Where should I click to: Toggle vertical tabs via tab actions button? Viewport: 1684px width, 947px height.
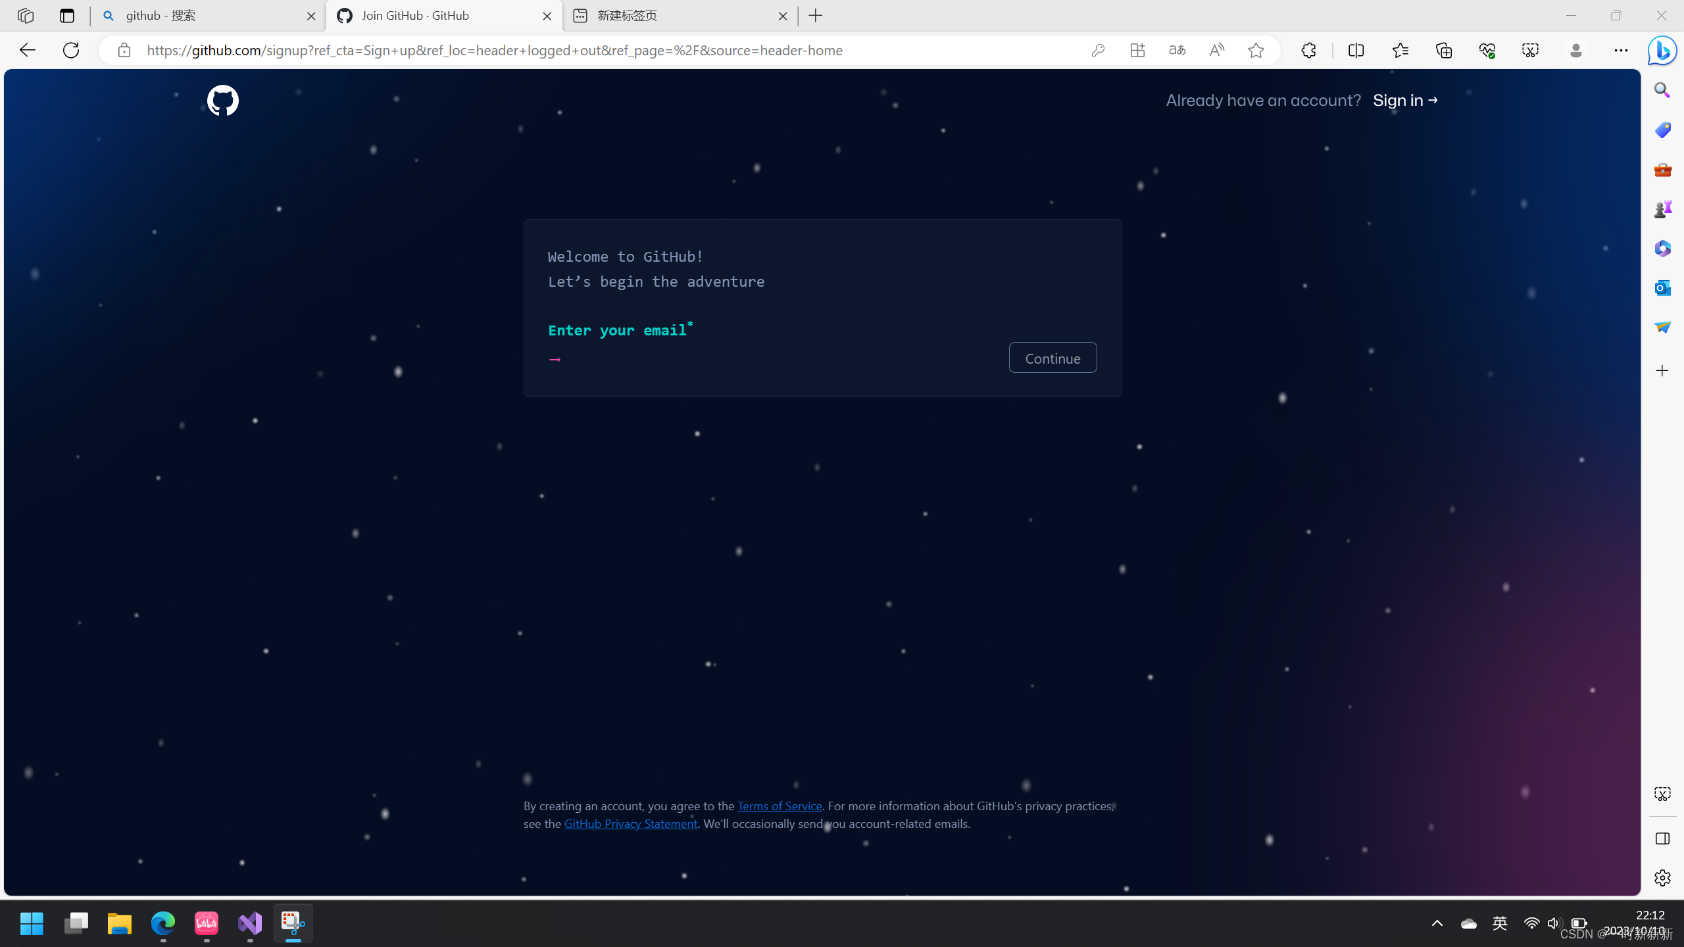67,16
